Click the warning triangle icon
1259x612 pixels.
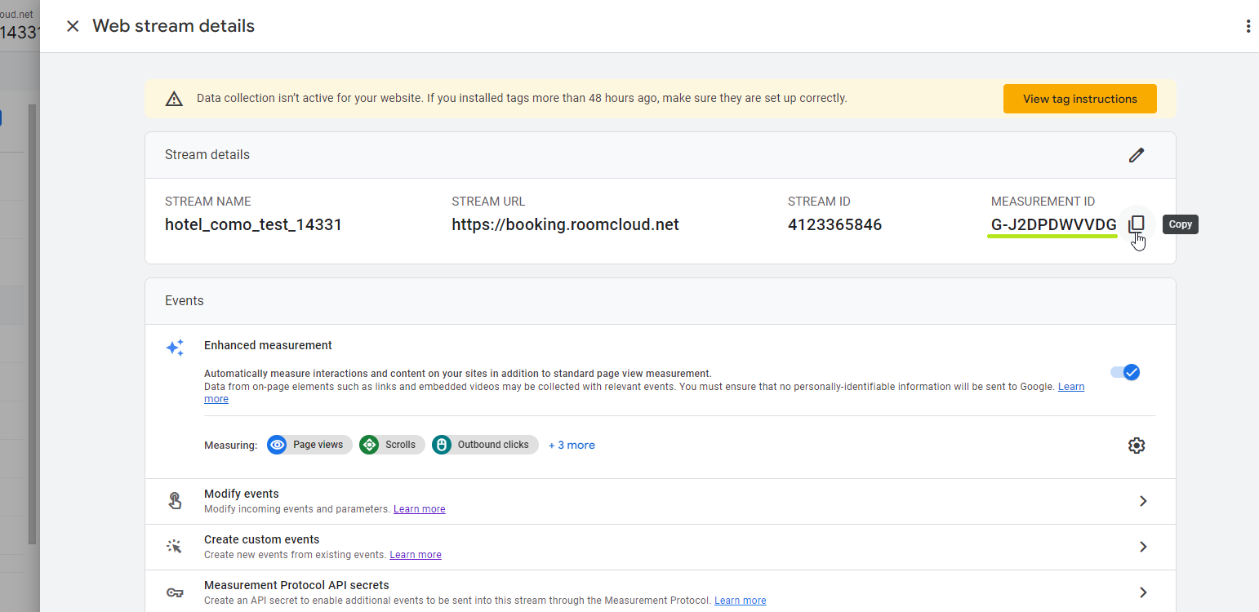coord(174,98)
